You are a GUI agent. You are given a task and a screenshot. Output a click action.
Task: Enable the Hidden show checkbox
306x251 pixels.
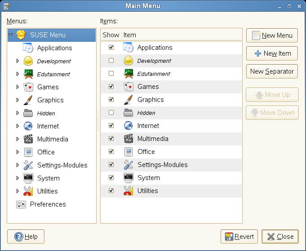coord(111,113)
